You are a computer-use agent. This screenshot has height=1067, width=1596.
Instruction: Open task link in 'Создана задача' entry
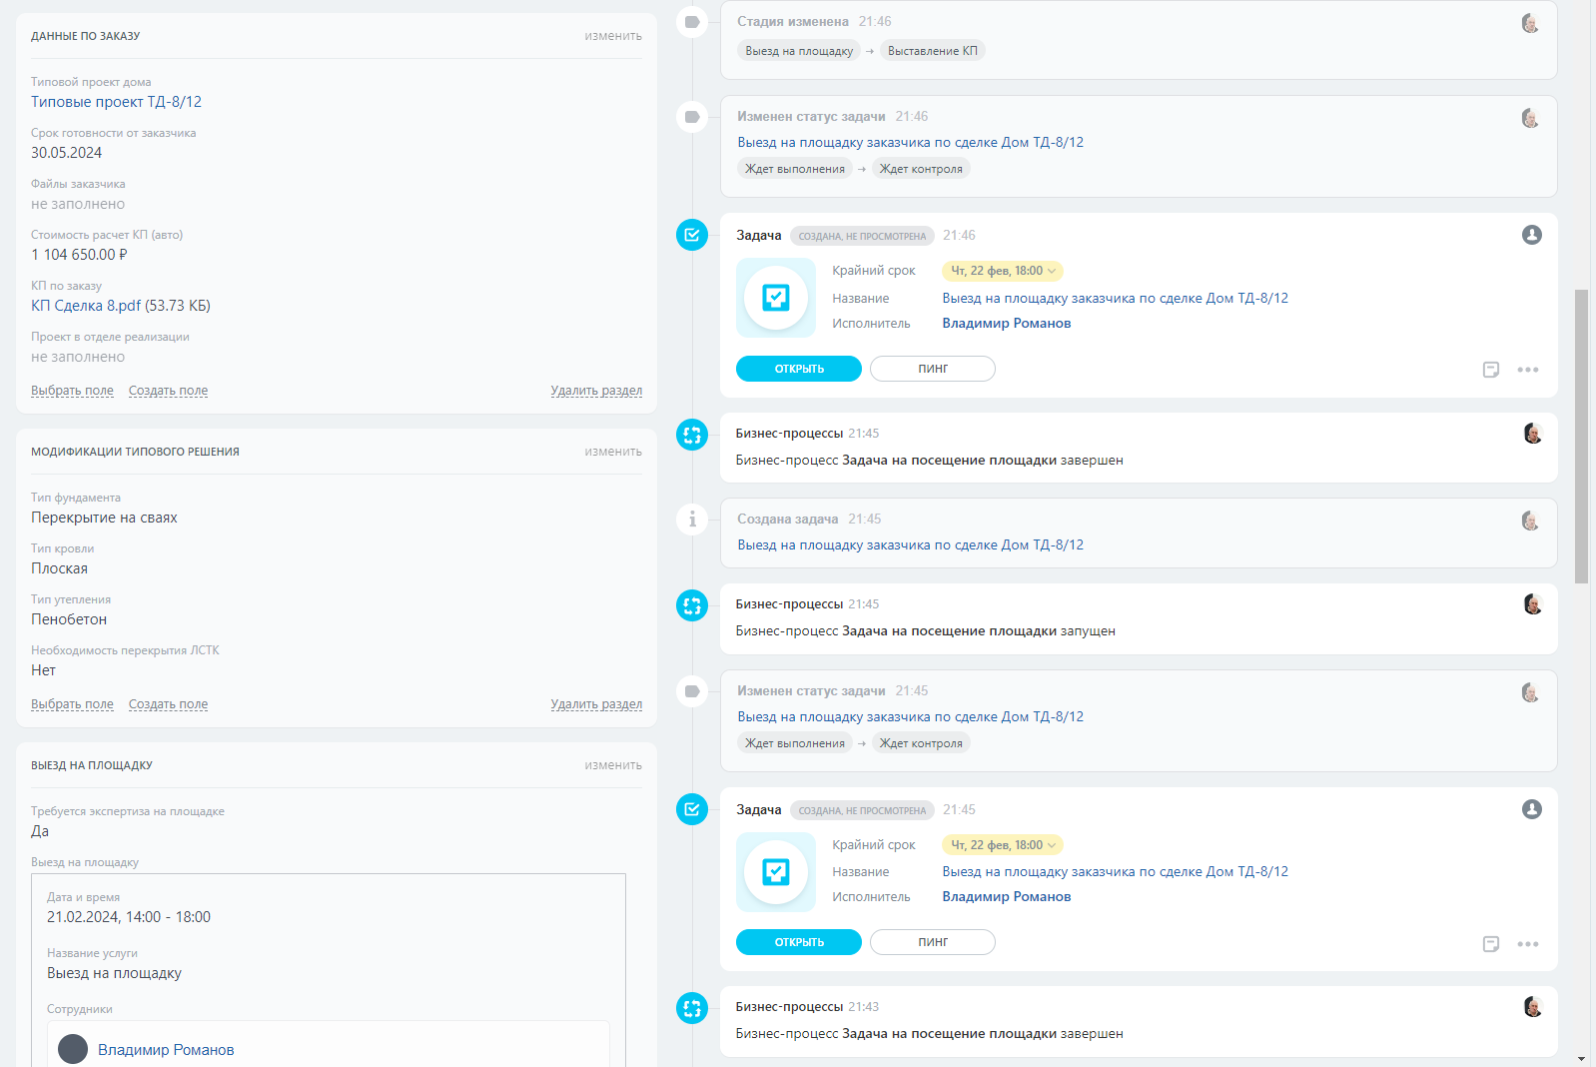pos(911,545)
